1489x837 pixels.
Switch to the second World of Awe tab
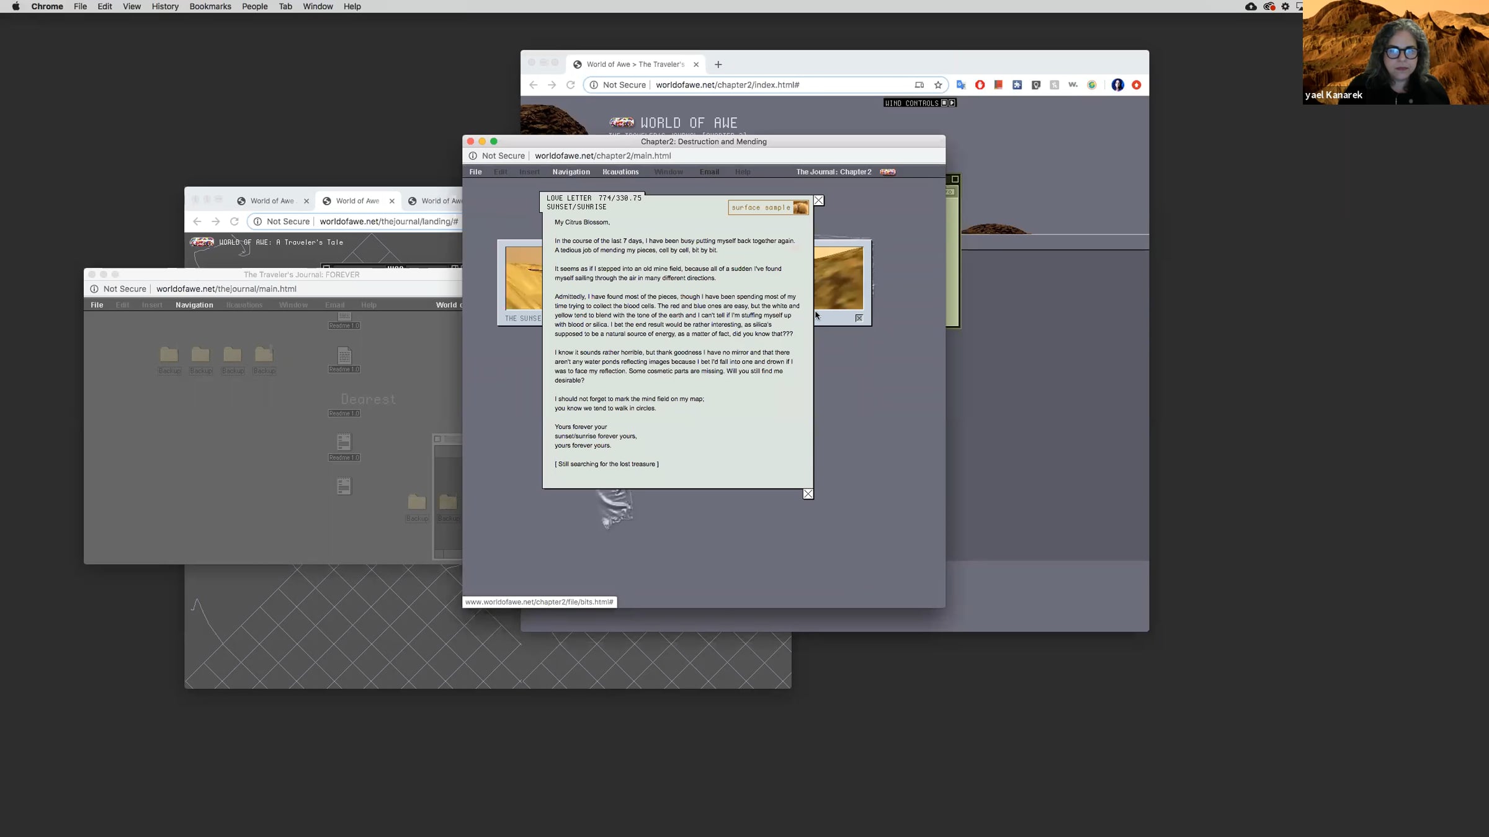coord(357,201)
